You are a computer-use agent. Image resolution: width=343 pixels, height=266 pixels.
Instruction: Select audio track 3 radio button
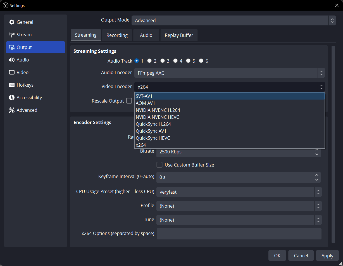click(163, 61)
